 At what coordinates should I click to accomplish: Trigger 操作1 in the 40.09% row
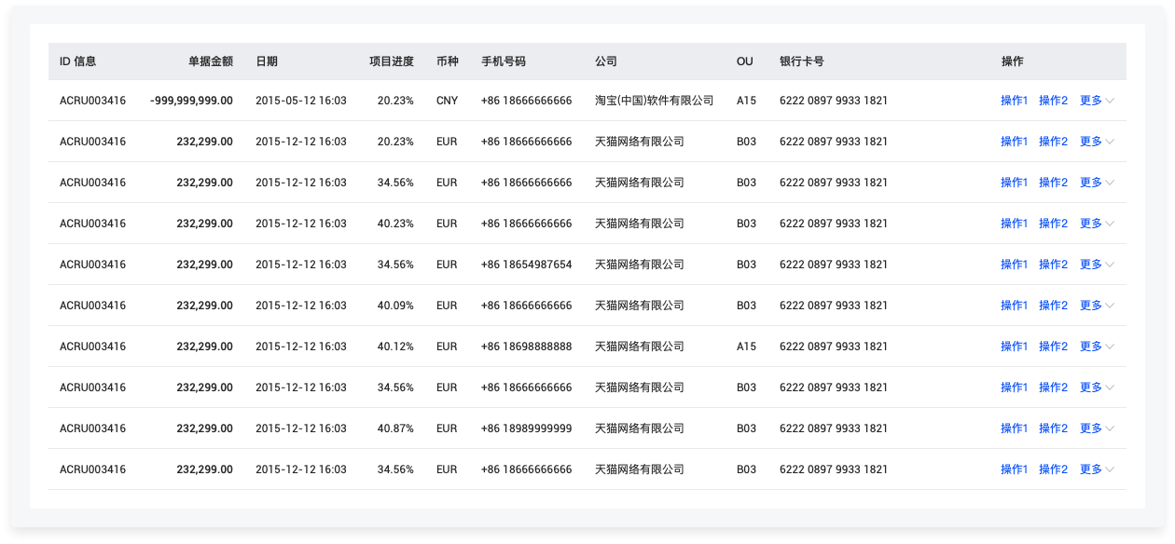[x=1014, y=306]
